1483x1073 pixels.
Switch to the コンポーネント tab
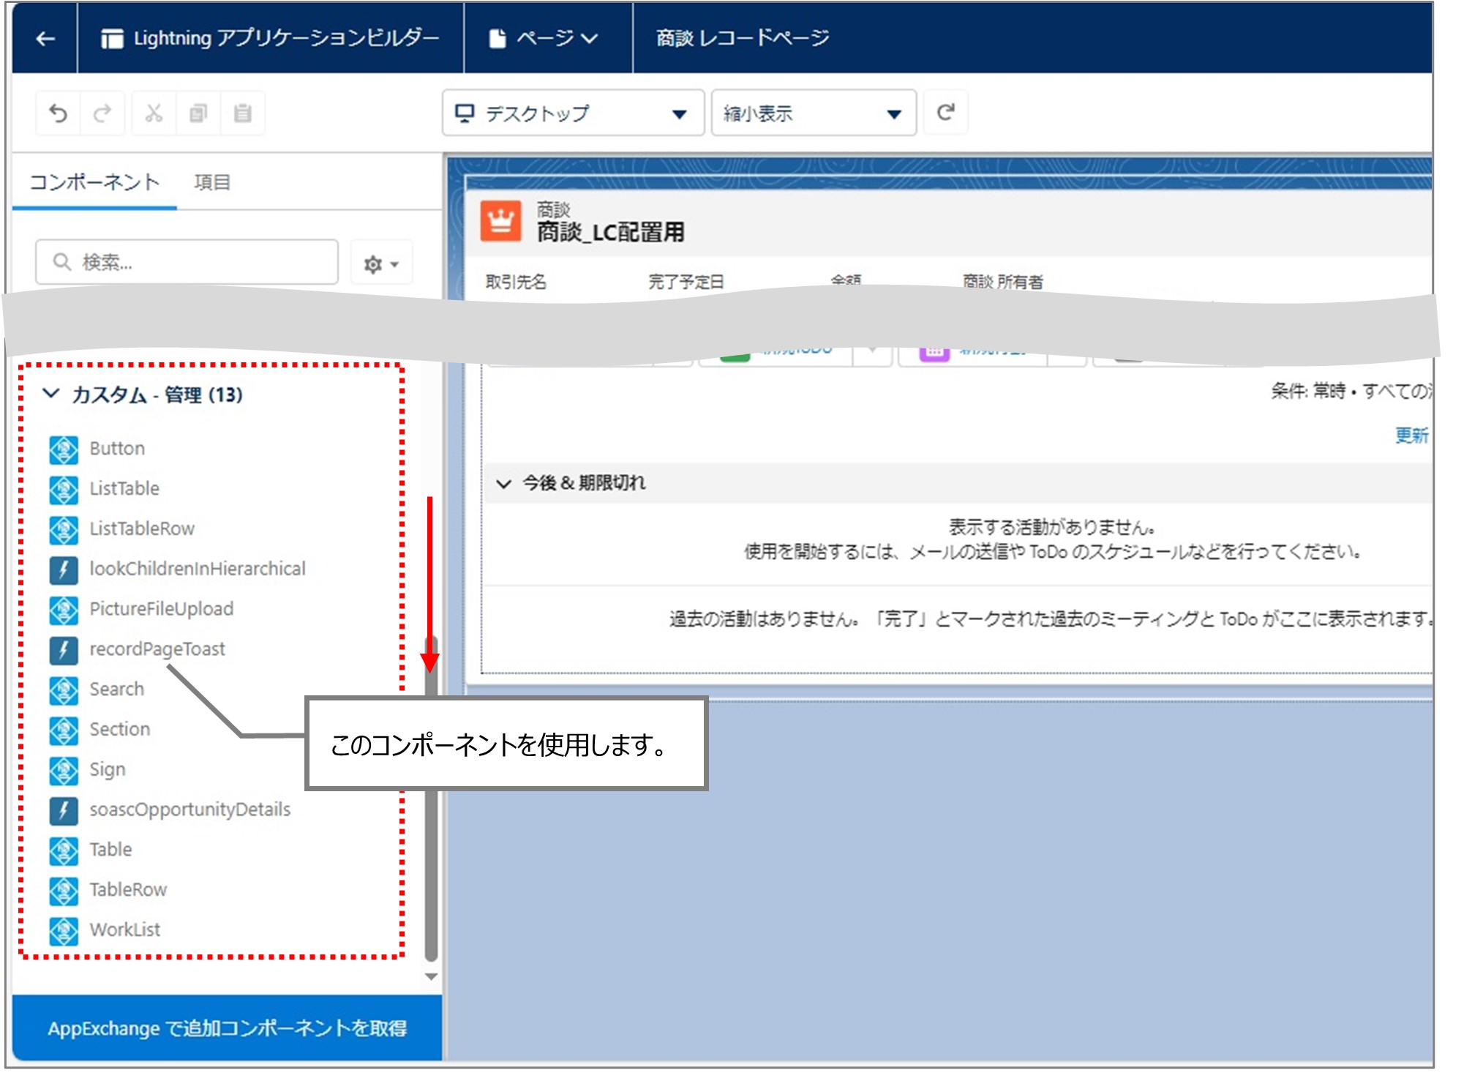[94, 182]
